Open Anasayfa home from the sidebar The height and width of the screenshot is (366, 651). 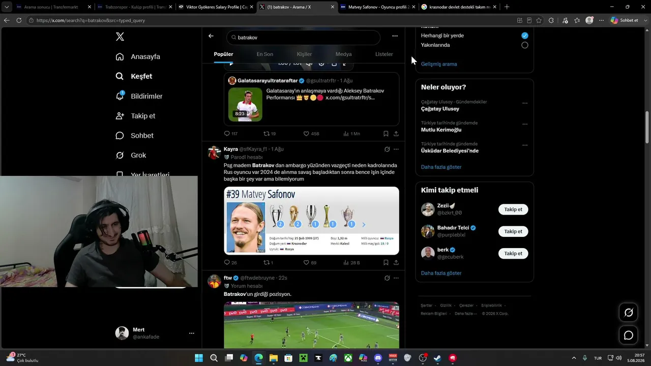[138, 56]
